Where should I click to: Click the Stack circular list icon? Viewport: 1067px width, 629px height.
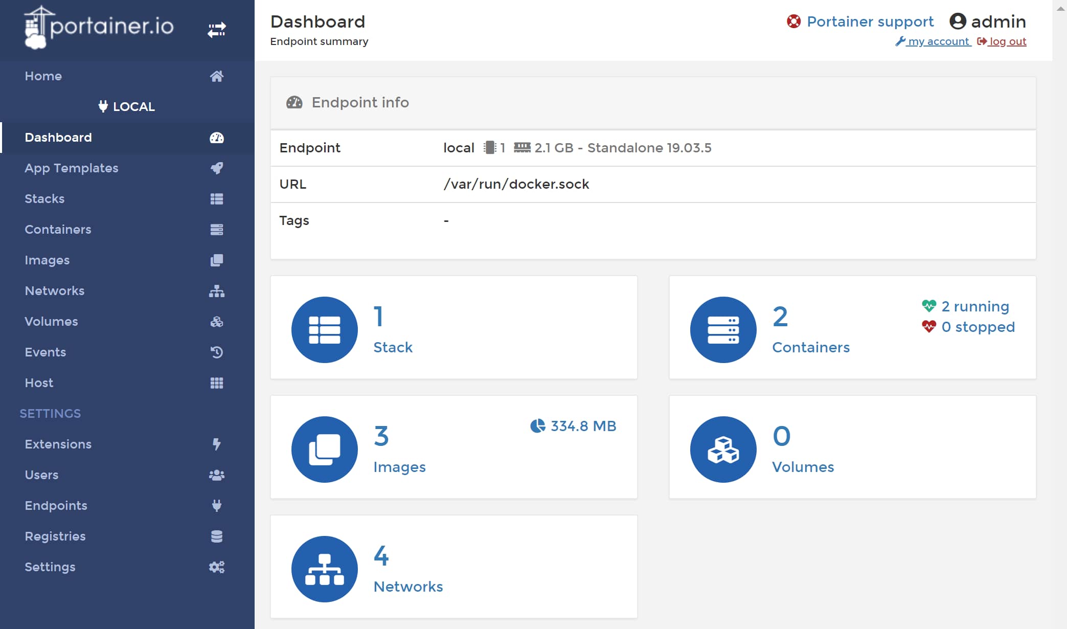click(324, 330)
